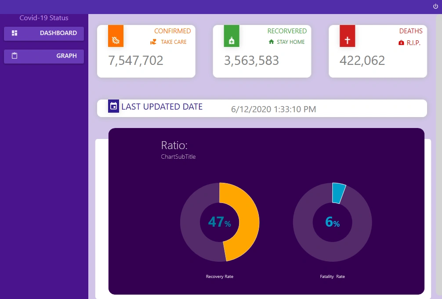Image resolution: width=442 pixels, height=299 pixels.
Task: Click the power icon in top bar
Action: pos(435,7)
